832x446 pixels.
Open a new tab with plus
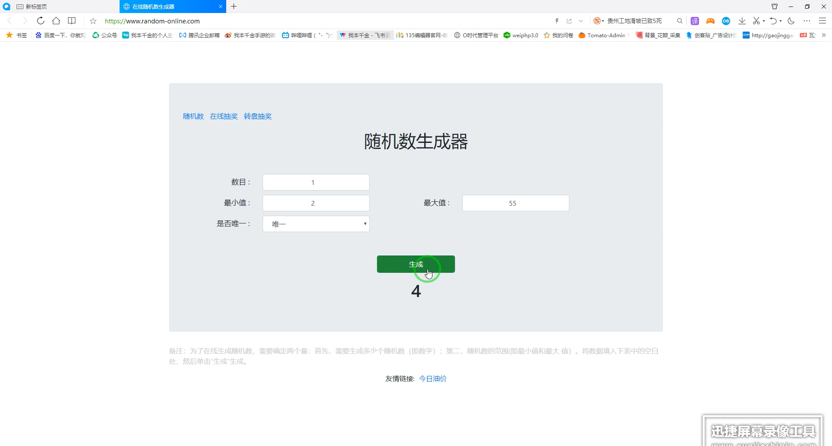click(x=234, y=6)
